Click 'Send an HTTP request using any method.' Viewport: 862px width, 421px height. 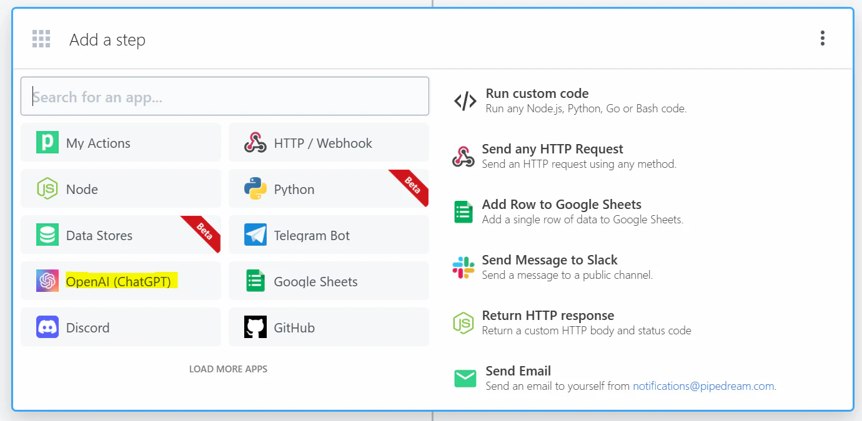[579, 164]
